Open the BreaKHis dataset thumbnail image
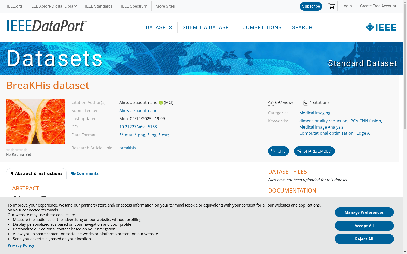 [36, 121]
